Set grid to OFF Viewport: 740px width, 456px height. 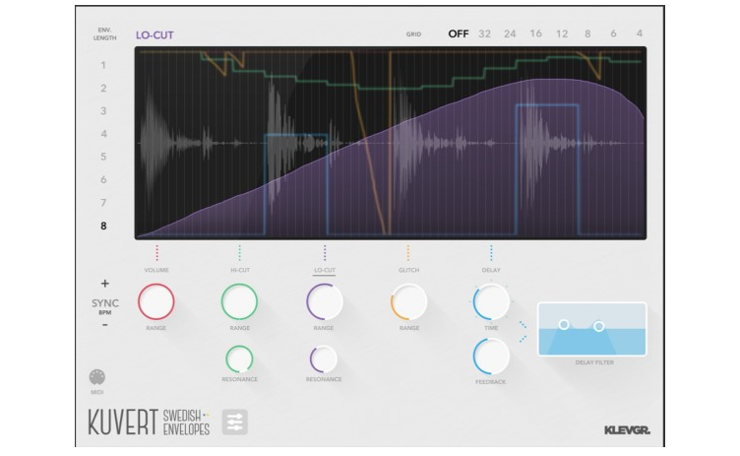(459, 33)
